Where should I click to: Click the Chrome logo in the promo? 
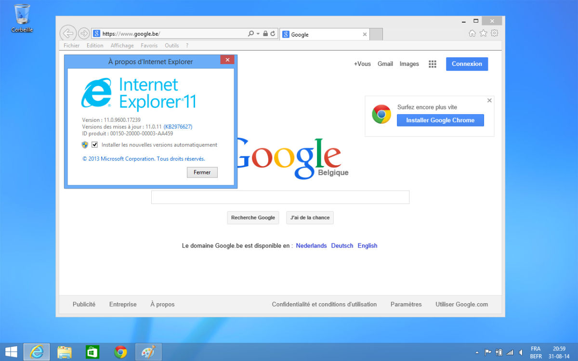point(381,115)
